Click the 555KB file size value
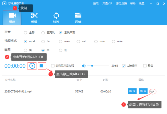Image resolution: width=167 pixels, height=114 pixels. click(79, 91)
